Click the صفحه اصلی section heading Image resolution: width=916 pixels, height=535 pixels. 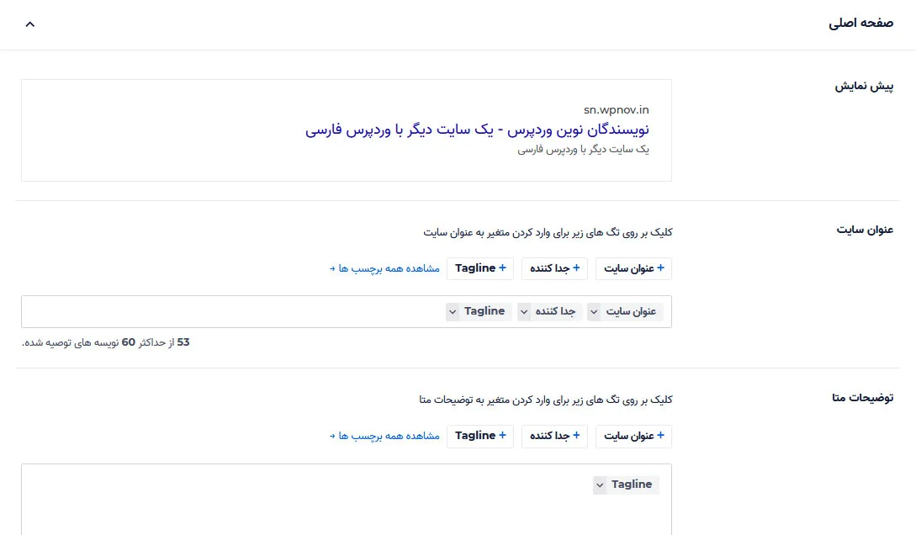(860, 24)
